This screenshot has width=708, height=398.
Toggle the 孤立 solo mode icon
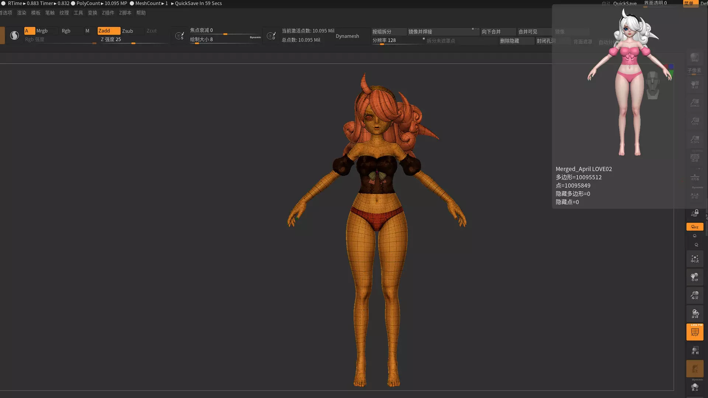coord(695,387)
